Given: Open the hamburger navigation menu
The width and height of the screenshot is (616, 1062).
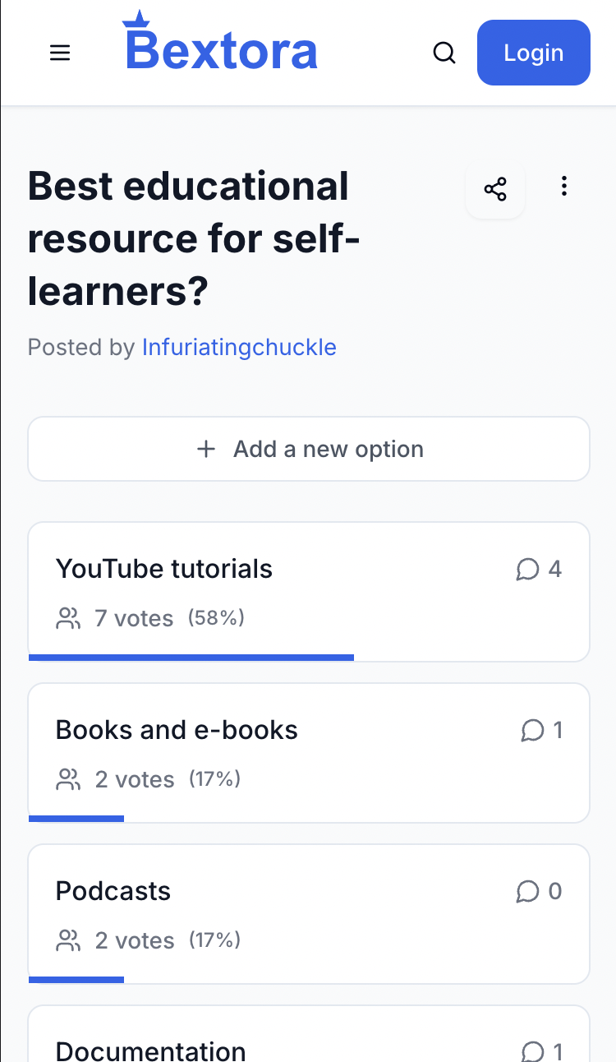Looking at the screenshot, I should [x=60, y=53].
